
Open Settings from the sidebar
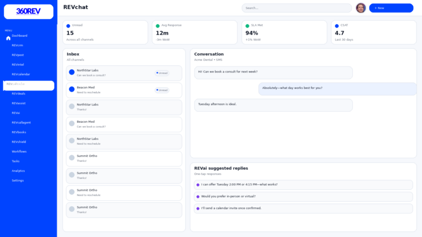pyautogui.click(x=18, y=180)
